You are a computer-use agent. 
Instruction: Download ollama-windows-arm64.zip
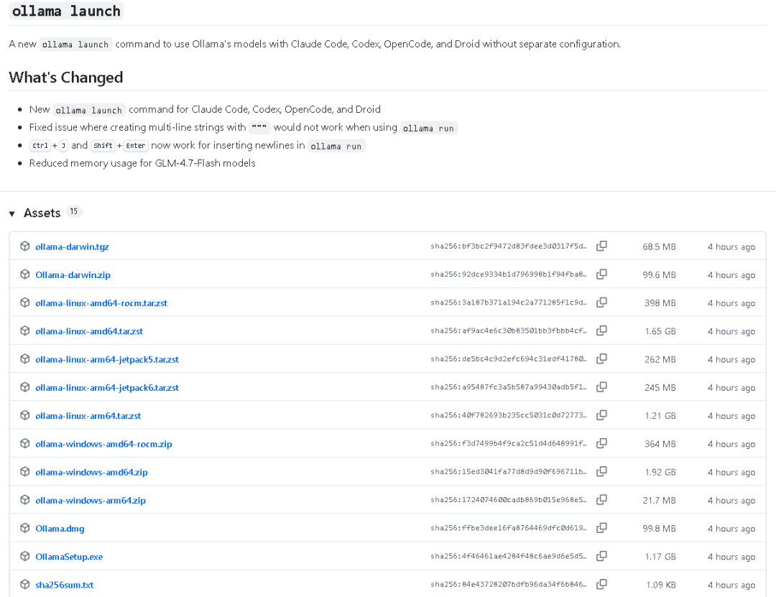pyautogui.click(x=91, y=501)
